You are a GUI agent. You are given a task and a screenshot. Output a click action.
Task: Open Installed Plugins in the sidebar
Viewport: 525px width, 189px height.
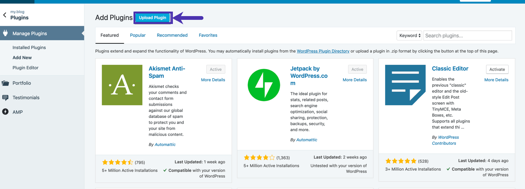[29, 48]
